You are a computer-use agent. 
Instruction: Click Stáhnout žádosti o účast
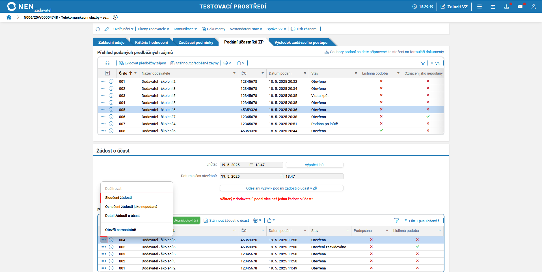pos(226,221)
